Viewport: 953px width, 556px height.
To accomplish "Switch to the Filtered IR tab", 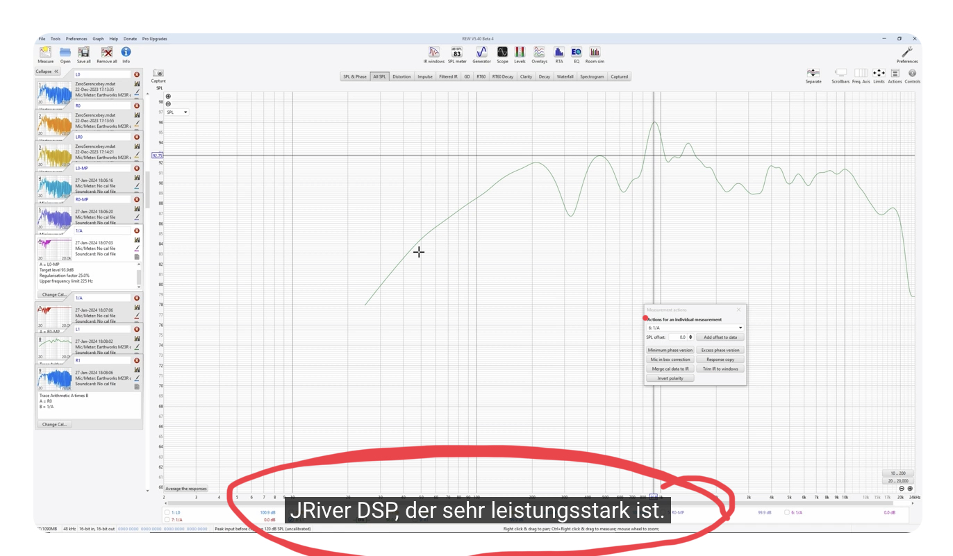I will click(x=448, y=76).
